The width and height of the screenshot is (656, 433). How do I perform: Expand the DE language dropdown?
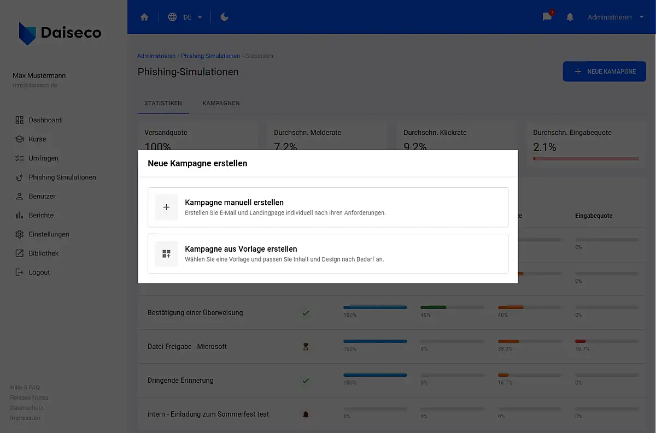[x=192, y=17]
